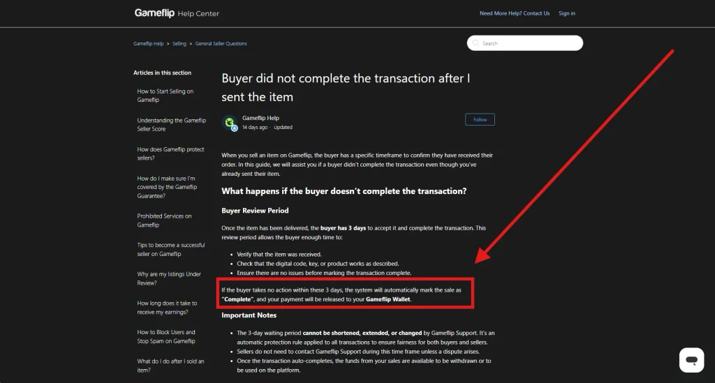Viewport: 715px width, 383px height.
Task: Click the Buyer Review Period subheading
Action: tap(255, 211)
